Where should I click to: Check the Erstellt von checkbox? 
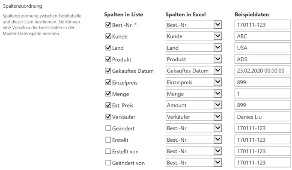click(108, 151)
